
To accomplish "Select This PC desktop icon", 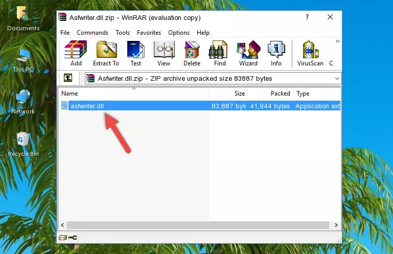I will tap(23, 60).
